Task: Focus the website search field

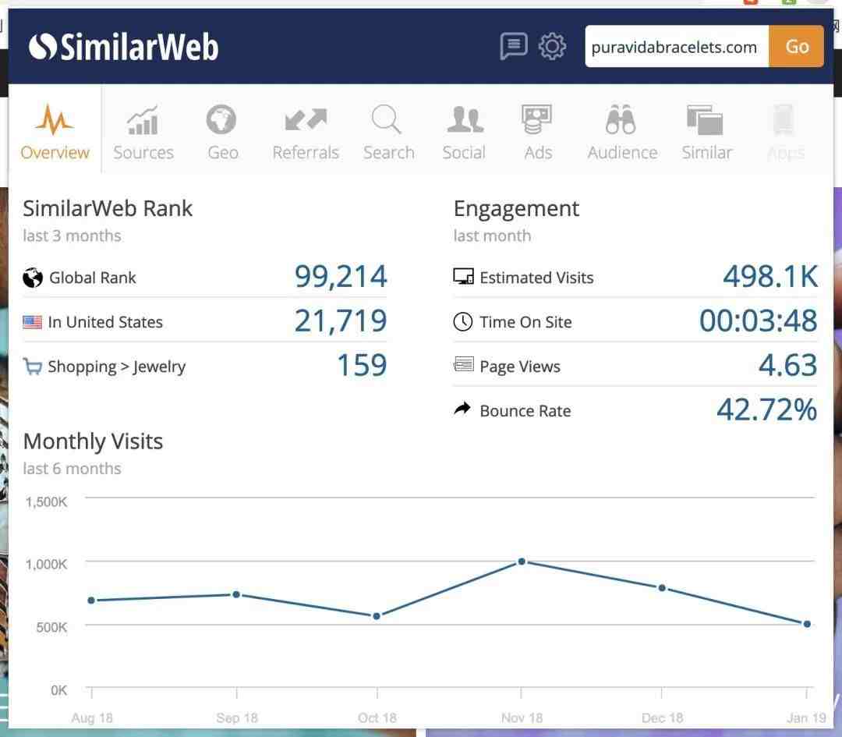Action: [677, 46]
